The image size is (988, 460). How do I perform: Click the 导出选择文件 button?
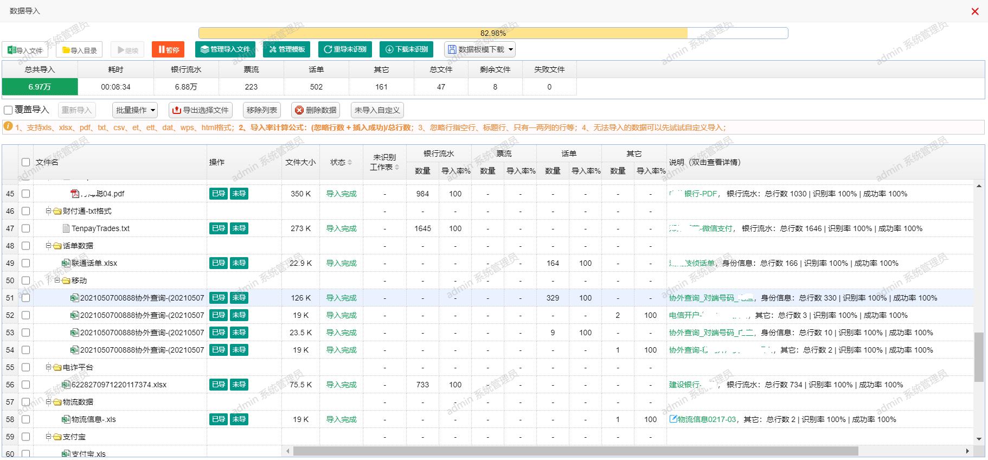click(x=201, y=110)
